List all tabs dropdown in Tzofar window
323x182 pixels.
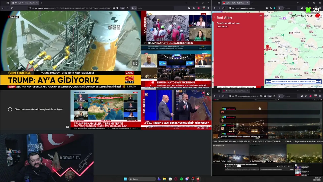click(298, 3)
